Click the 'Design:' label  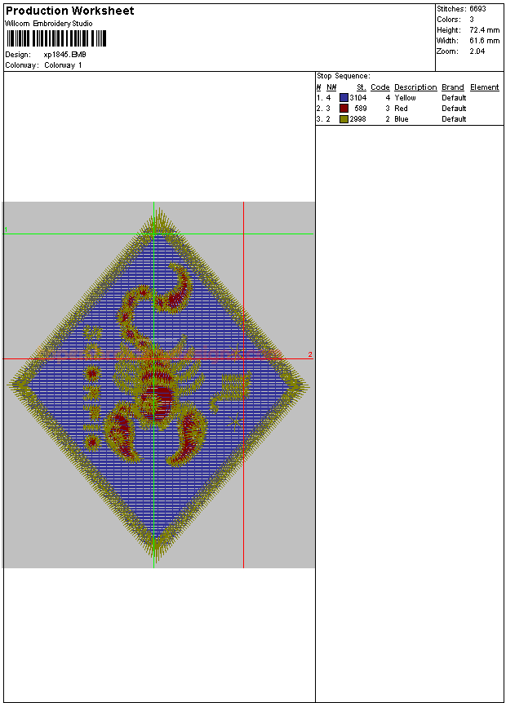(x=18, y=55)
